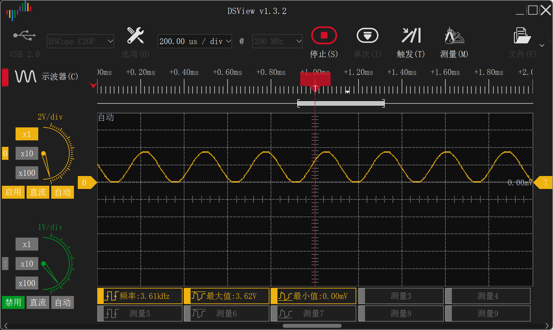Image resolution: width=553 pixels, height=330 pixels.
Task: Click the yellow T trigger level marker
Action: [x=543, y=183]
